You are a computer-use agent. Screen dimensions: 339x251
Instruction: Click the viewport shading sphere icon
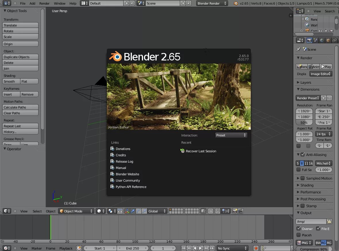pyautogui.click(x=101, y=211)
